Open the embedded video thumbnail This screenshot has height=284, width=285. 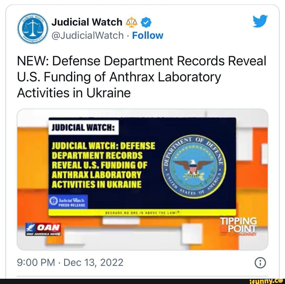pos(142,179)
